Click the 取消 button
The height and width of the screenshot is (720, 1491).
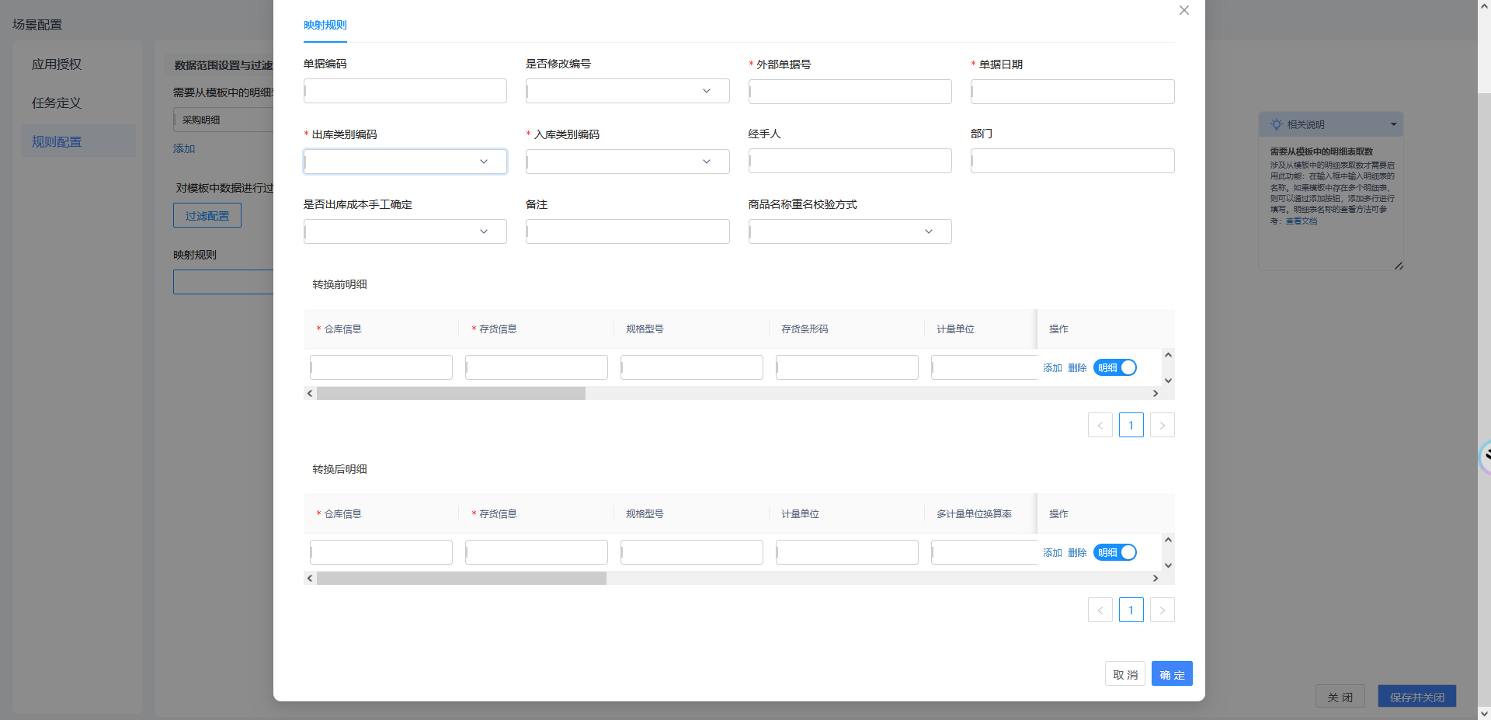coord(1125,674)
